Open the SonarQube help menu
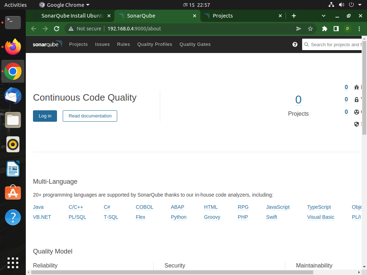The width and height of the screenshot is (367, 275). coord(295,44)
